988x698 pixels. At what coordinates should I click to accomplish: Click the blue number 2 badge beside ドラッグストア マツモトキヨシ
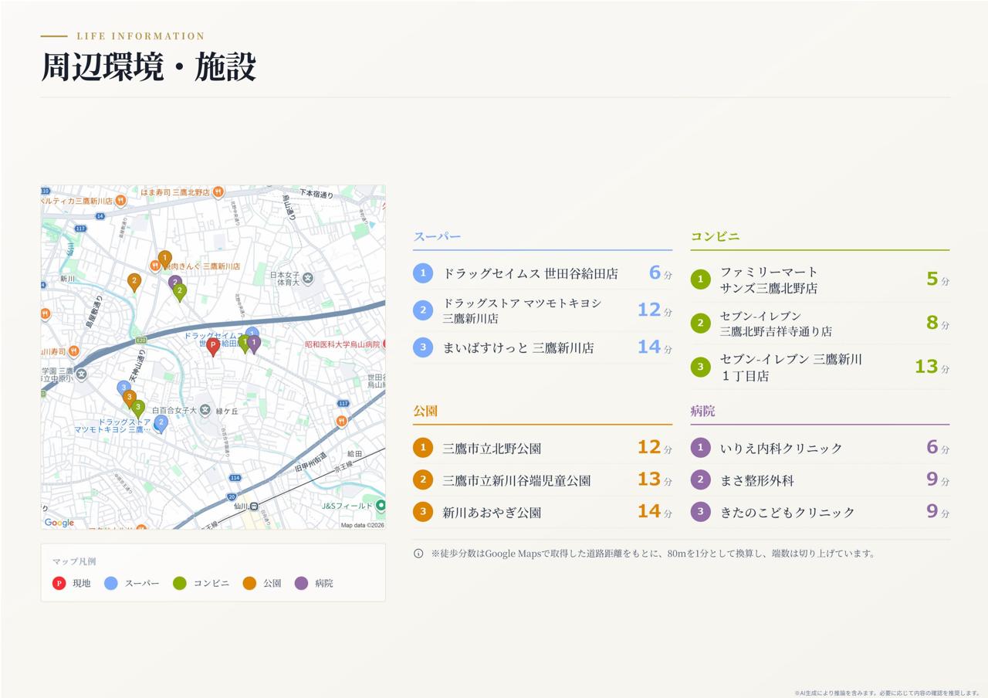click(x=423, y=310)
